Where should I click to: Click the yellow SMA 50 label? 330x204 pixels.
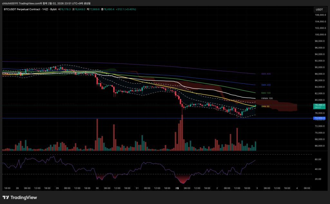tap(265, 106)
